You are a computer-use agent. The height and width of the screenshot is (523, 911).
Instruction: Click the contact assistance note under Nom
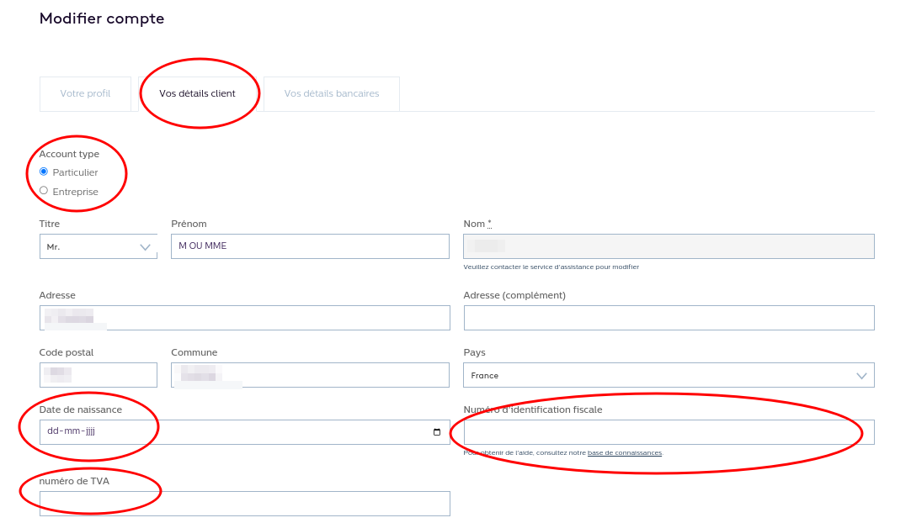point(551,267)
